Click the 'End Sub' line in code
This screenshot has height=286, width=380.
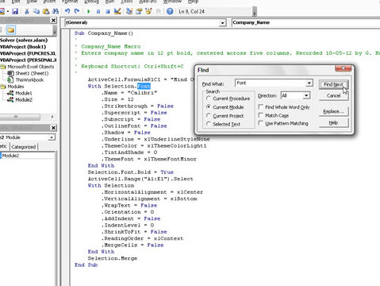86,265
